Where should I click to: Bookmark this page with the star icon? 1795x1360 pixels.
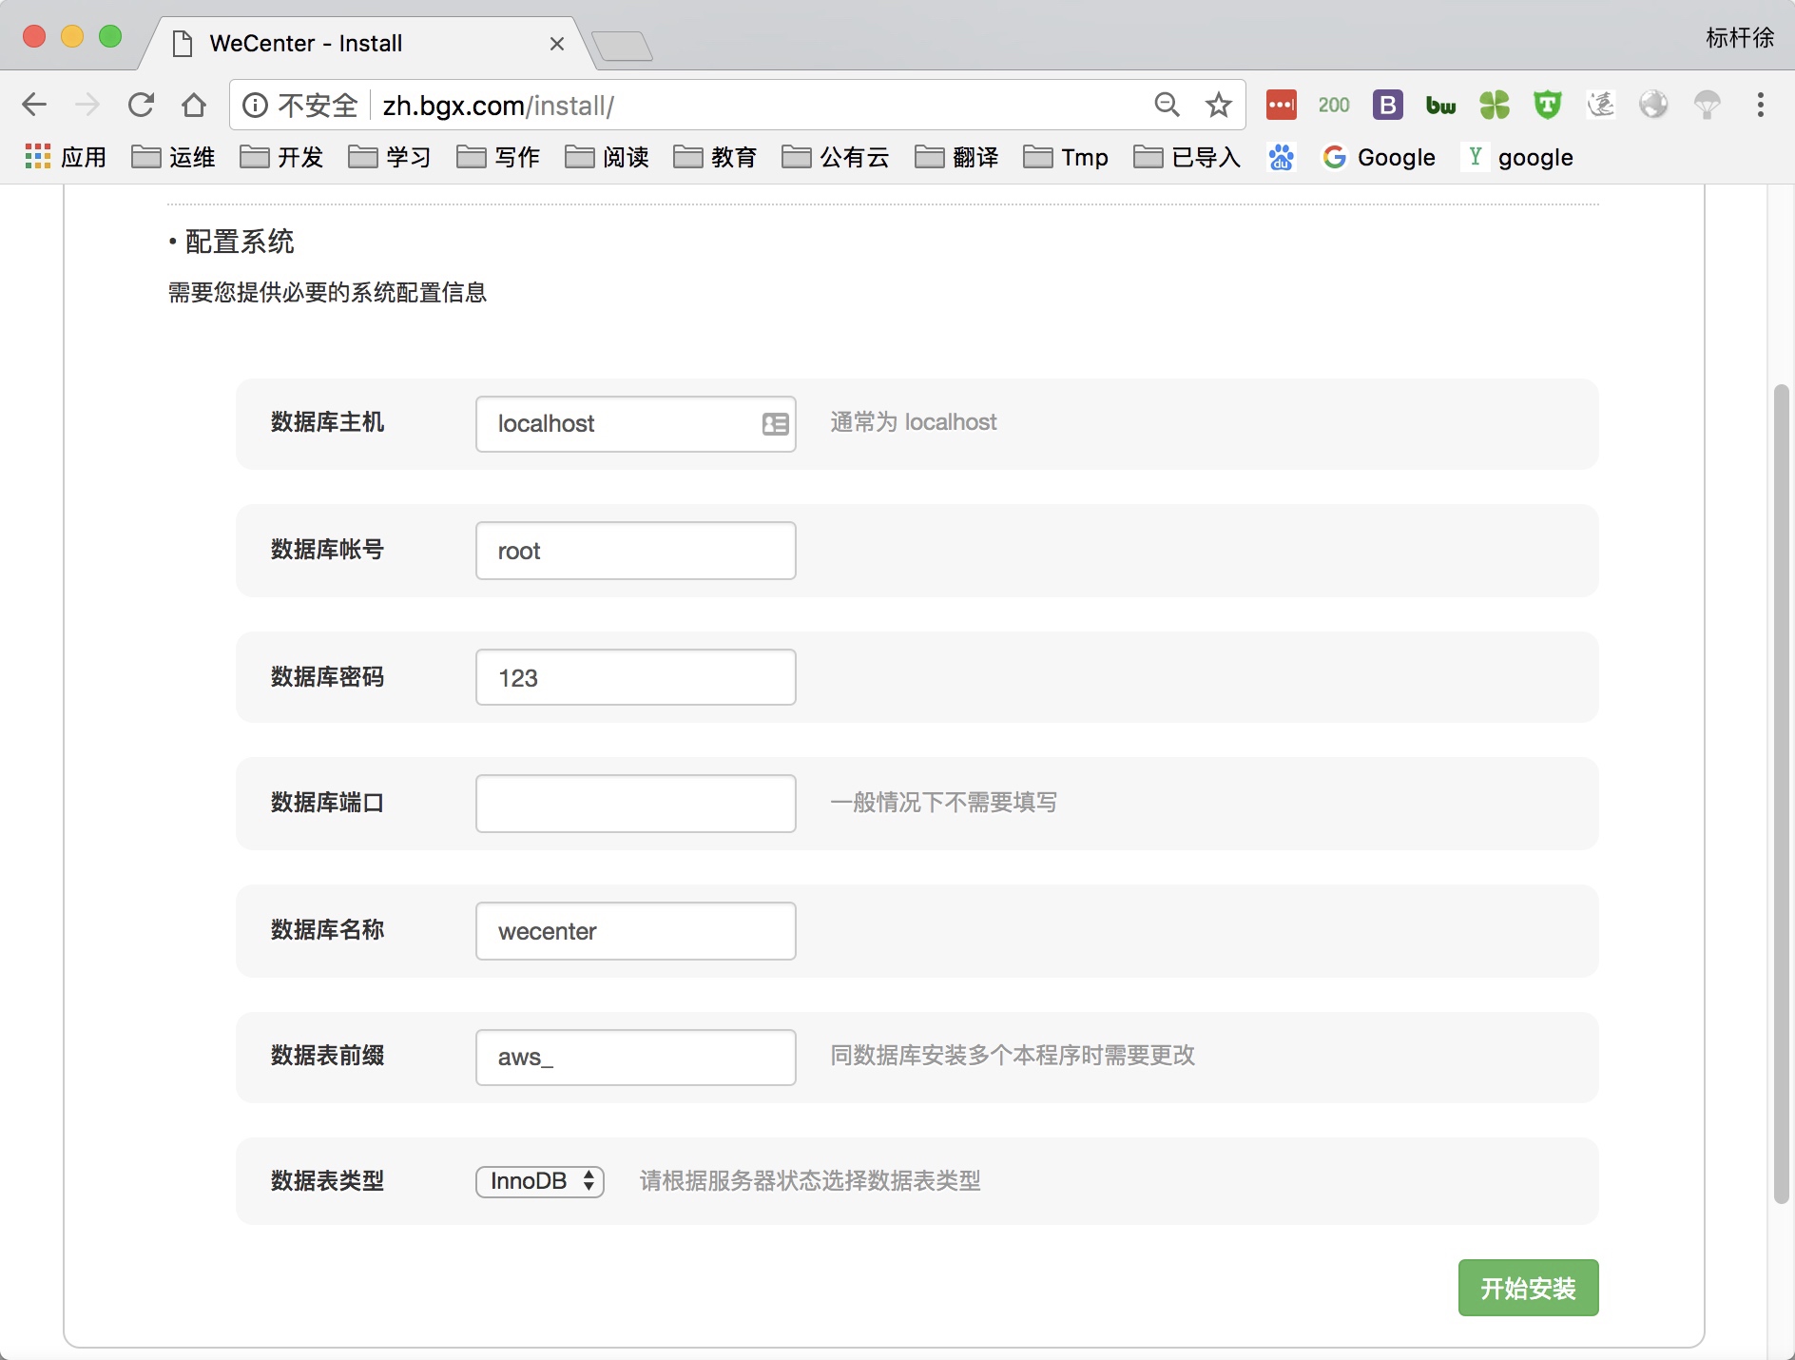(1219, 105)
